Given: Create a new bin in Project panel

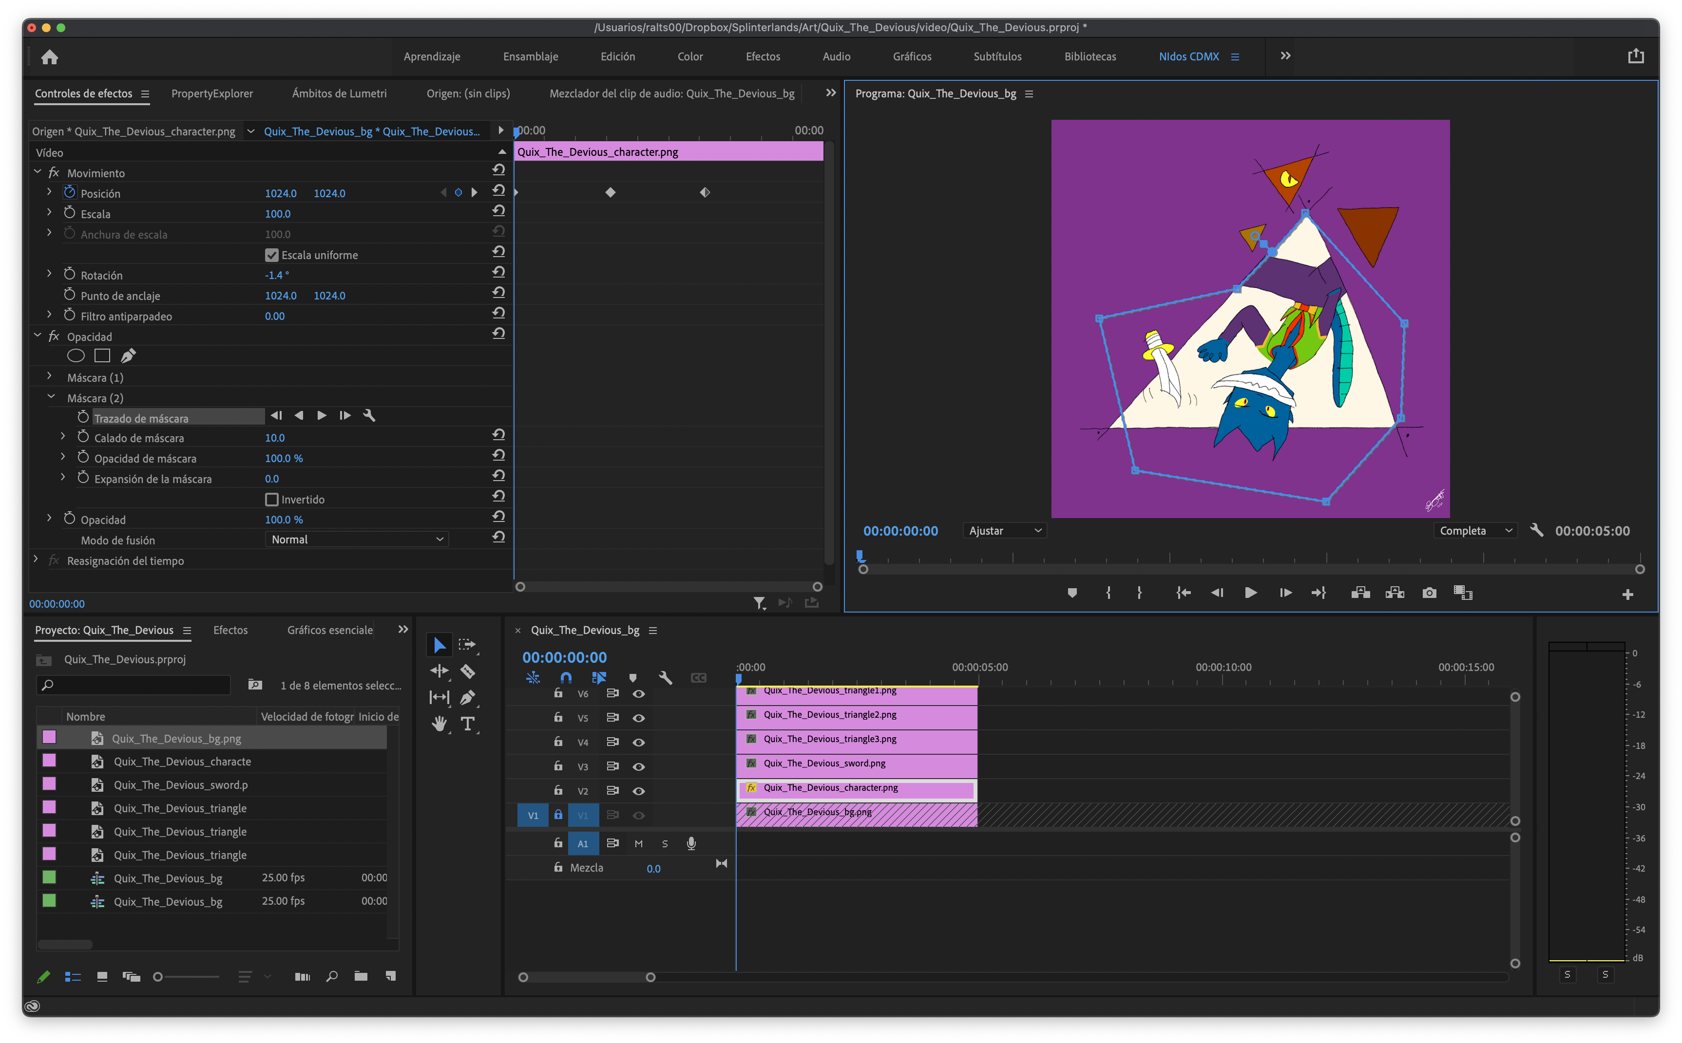Looking at the screenshot, I should click(361, 976).
